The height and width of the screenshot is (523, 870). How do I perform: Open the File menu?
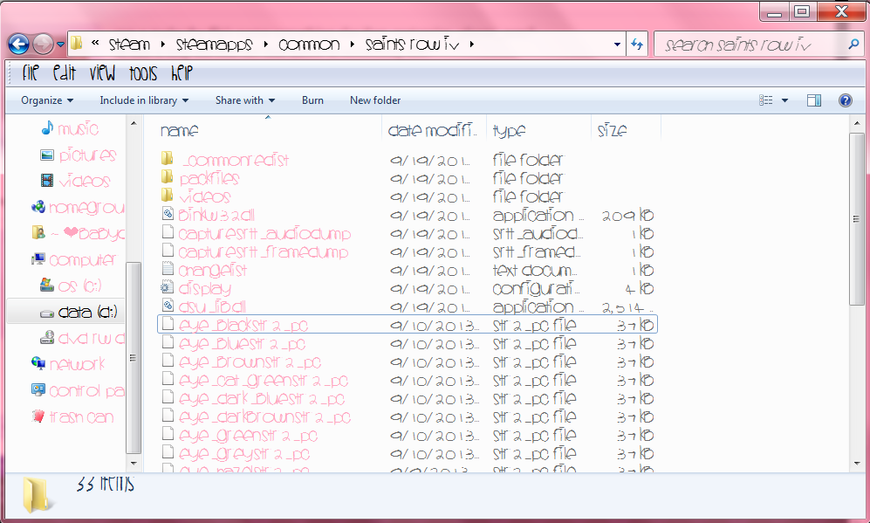31,72
